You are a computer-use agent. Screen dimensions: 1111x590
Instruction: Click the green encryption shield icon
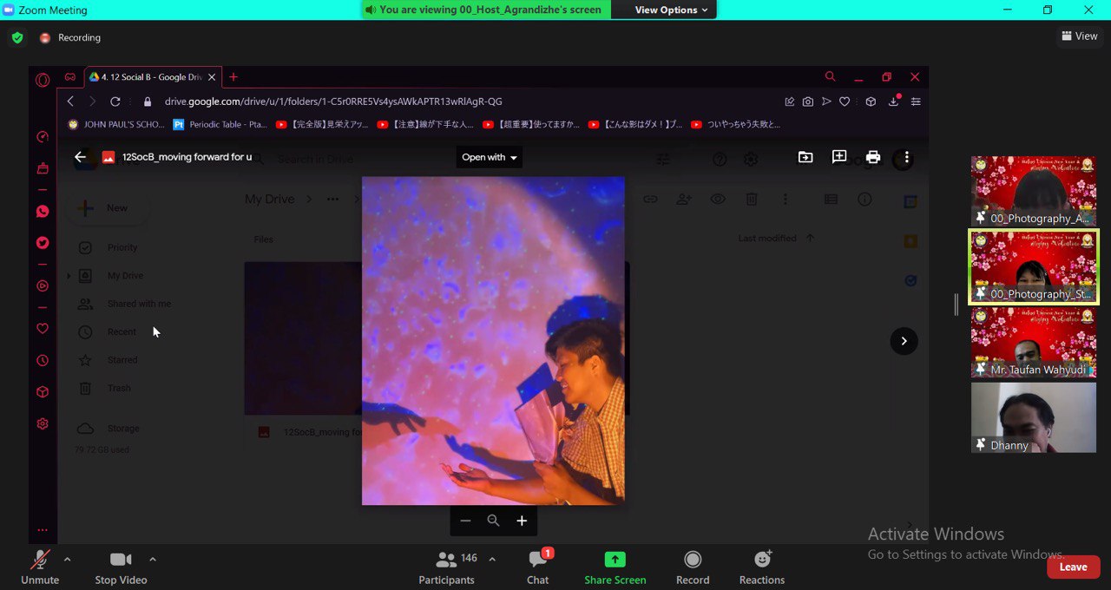[17, 37]
